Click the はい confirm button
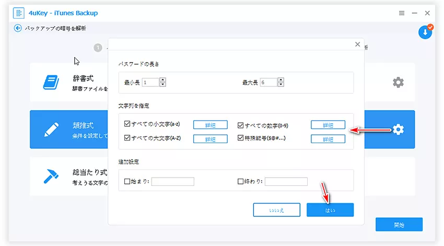Image resolution: width=444 pixels, height=246 pixels. pyautogui.click(x=330, y=209)
